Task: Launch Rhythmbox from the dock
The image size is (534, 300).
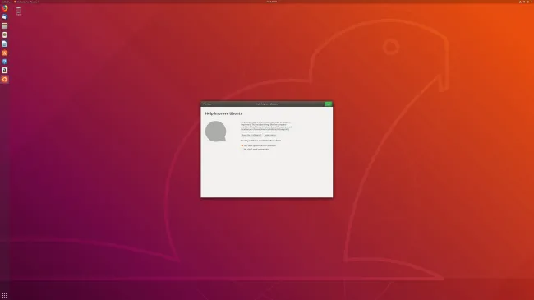Action: click(4, 35)
